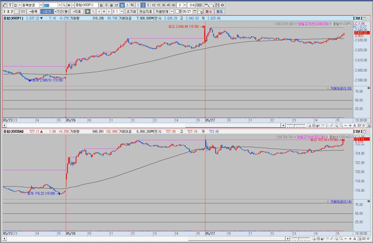Open gear settings icon in KOSDAQ chart footer

(x=318, y=239)
